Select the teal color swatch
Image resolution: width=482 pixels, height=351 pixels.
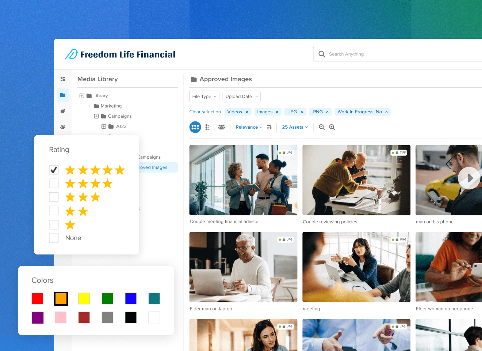click(x=154, y=299)
